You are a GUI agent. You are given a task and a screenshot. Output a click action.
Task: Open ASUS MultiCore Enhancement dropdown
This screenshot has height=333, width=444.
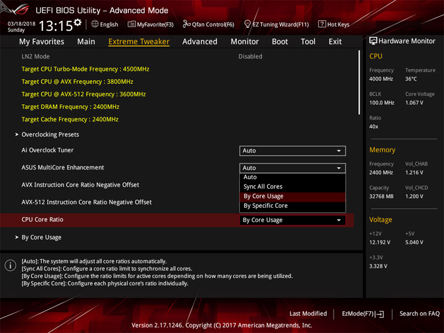click(x=292, y=168)
